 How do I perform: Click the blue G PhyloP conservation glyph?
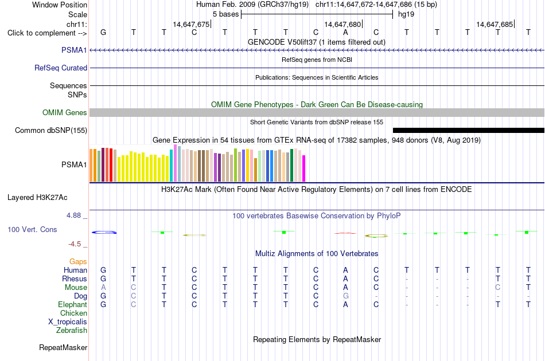[x=104, y=232]
